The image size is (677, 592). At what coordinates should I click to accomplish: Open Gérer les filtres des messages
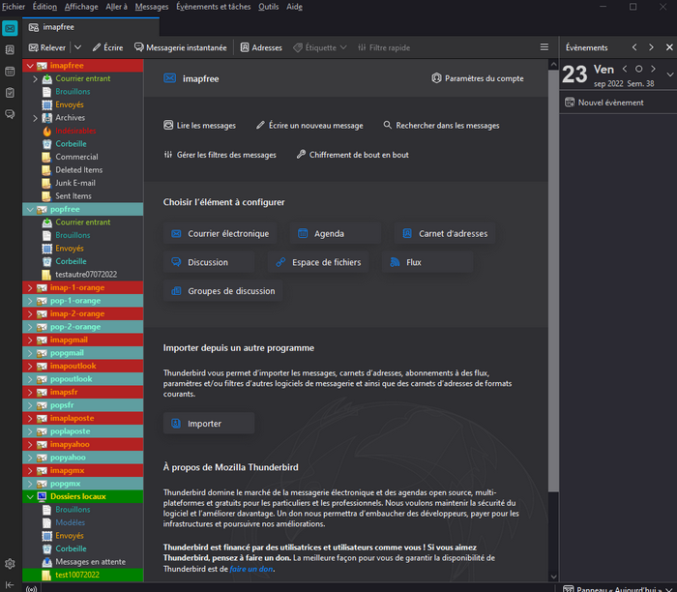(220, 155)
